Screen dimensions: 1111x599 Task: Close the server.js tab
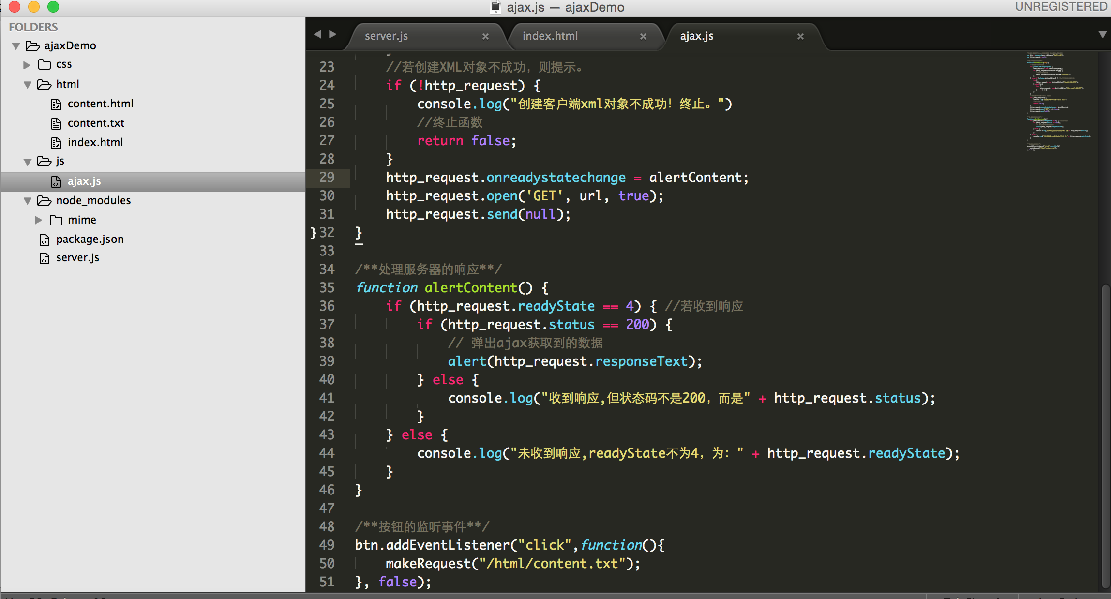485,36
